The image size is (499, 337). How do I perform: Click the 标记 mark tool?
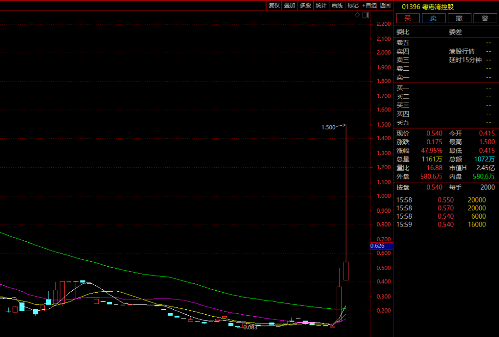click(353, 6)
